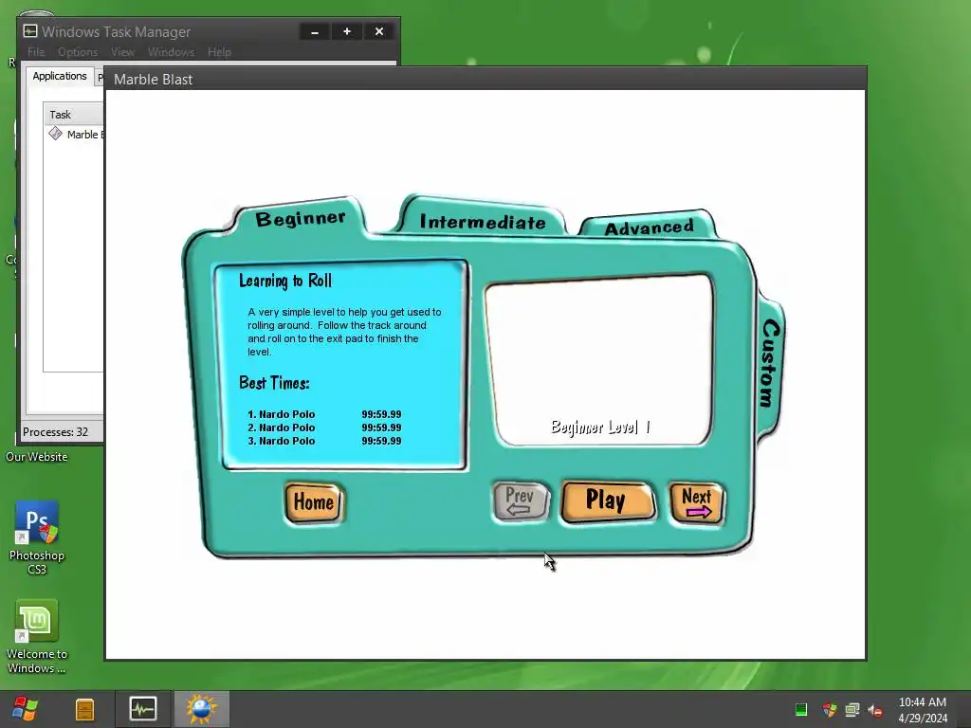Click the Marble Blast taskbar icon

(201, 709)
